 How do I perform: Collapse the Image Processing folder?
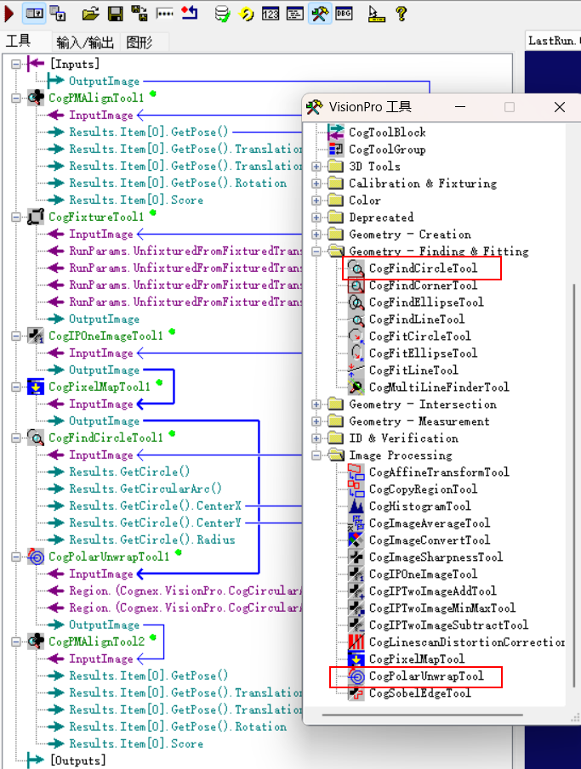pyautogui.click(x=316, y=455)
